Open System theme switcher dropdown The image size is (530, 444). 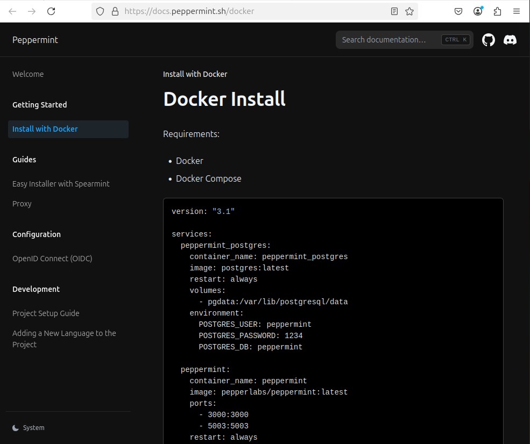(29, 428)
